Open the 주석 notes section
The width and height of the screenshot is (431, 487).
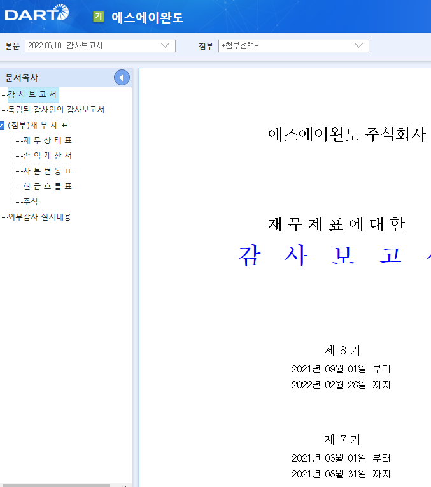(x=31, y=201)
